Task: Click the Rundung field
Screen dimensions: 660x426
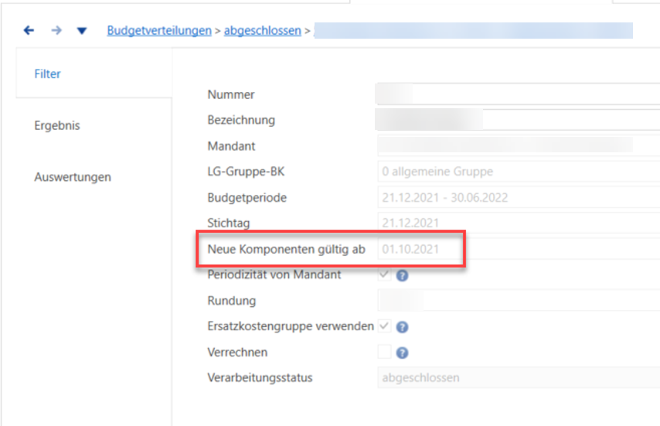Action: click(519, 300)
